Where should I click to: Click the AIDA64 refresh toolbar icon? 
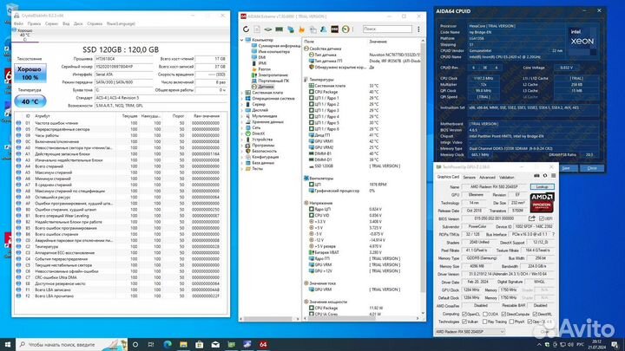tap(246, 29)
